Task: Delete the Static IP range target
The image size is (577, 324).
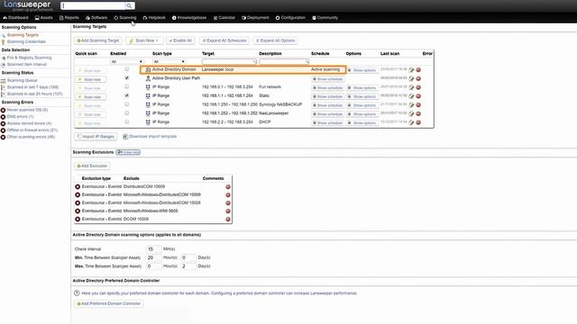Action: pyautogui.click(x=418, y=96)
